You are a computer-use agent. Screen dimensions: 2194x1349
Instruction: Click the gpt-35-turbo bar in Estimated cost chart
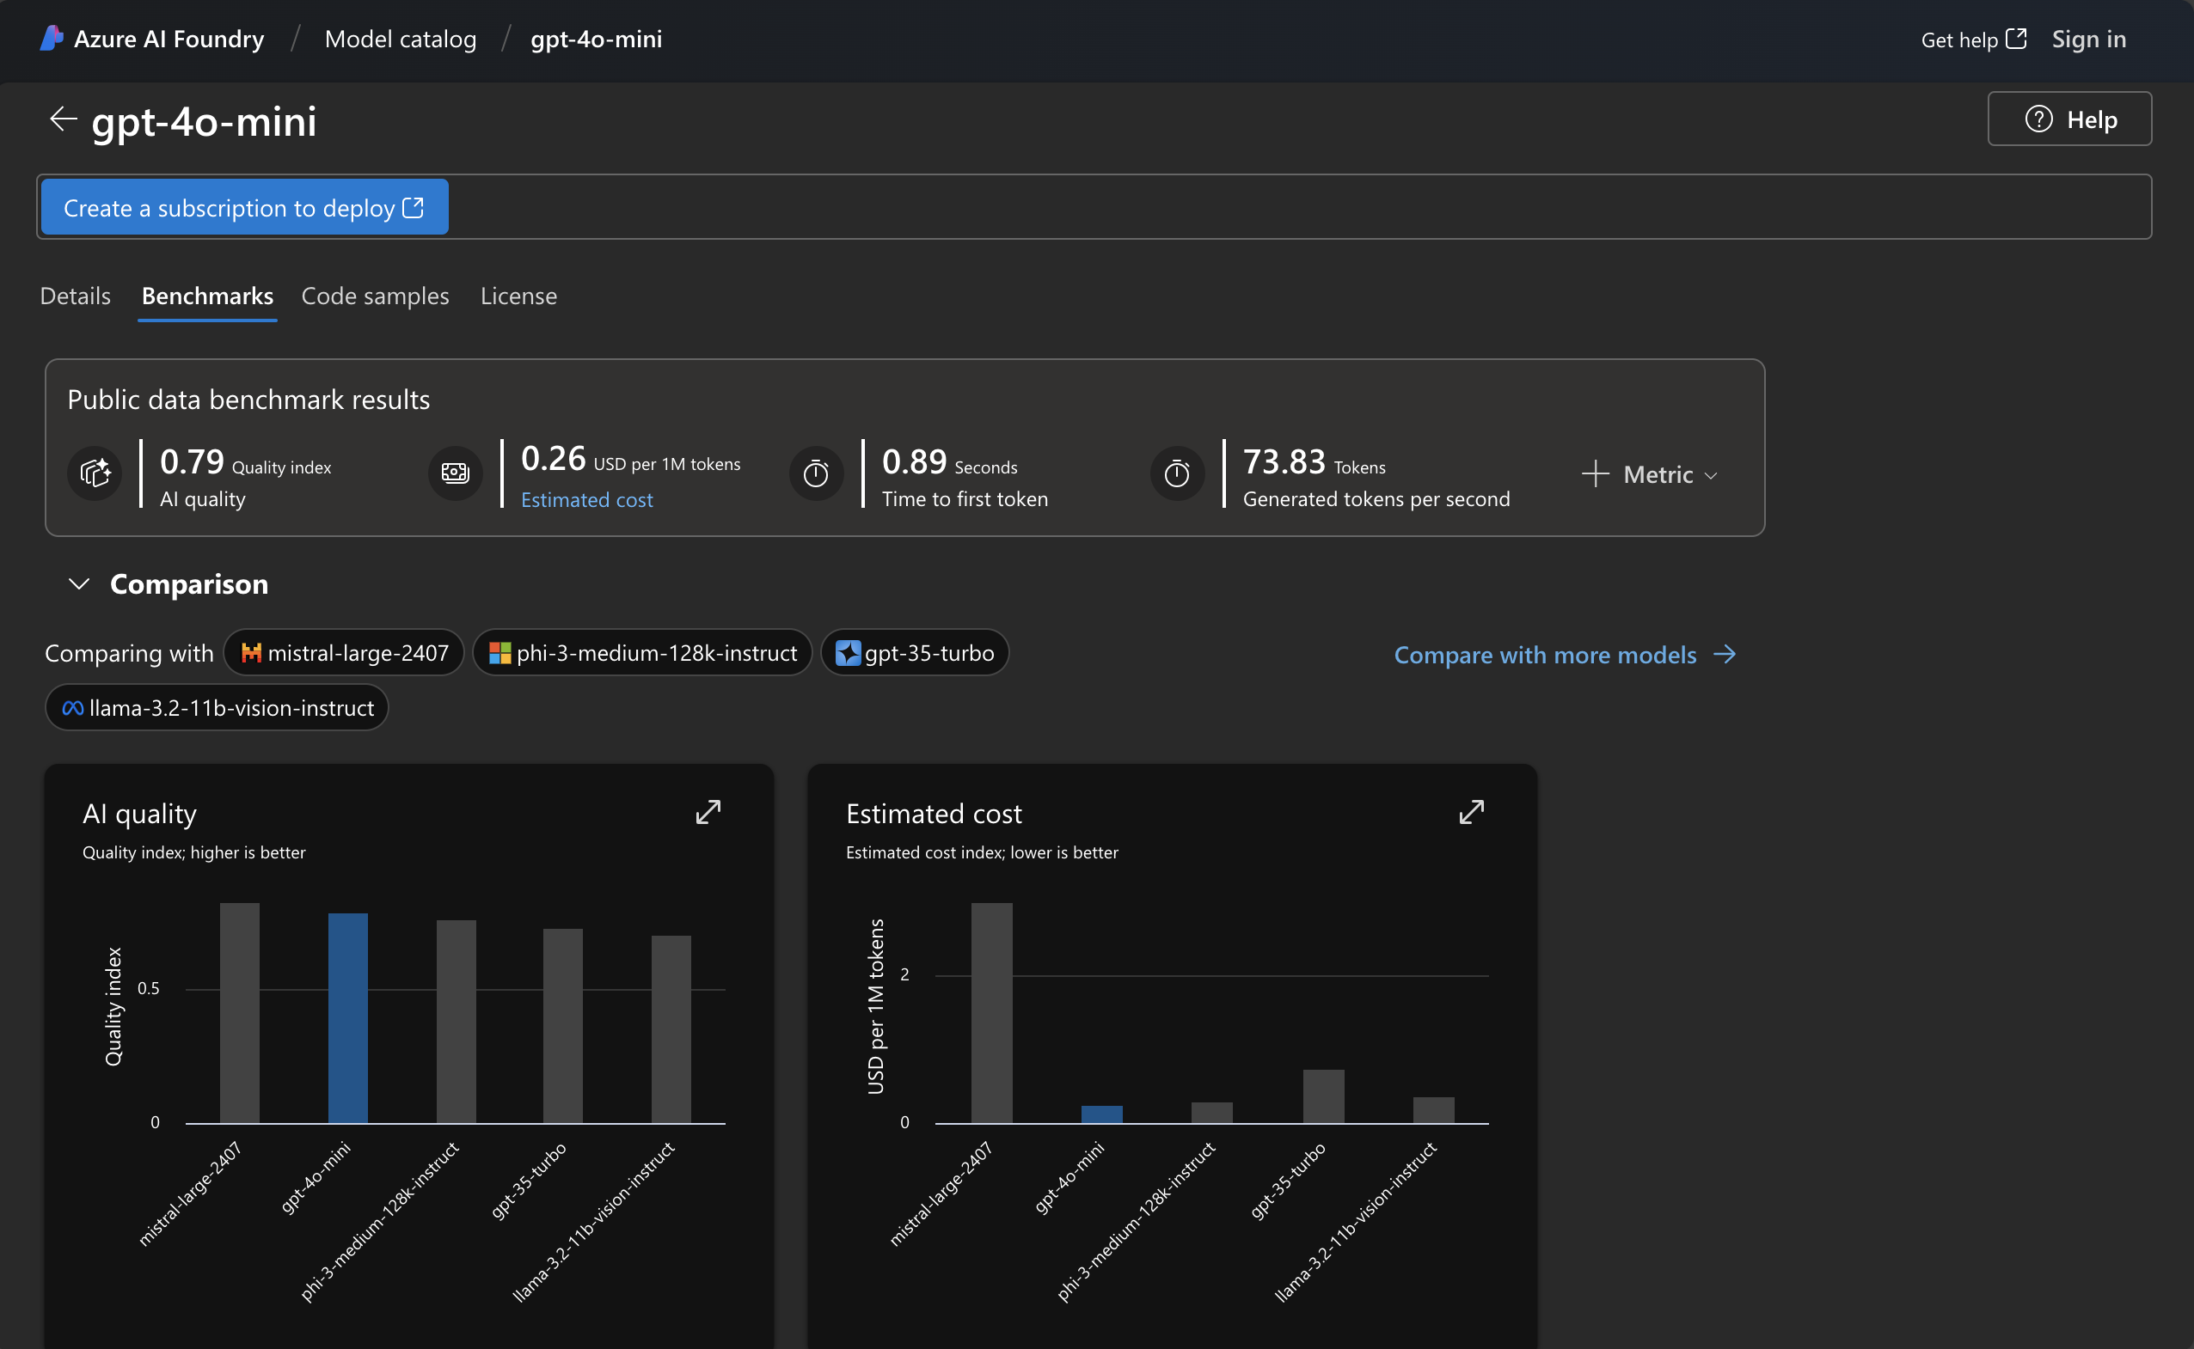point(1323,1096)
